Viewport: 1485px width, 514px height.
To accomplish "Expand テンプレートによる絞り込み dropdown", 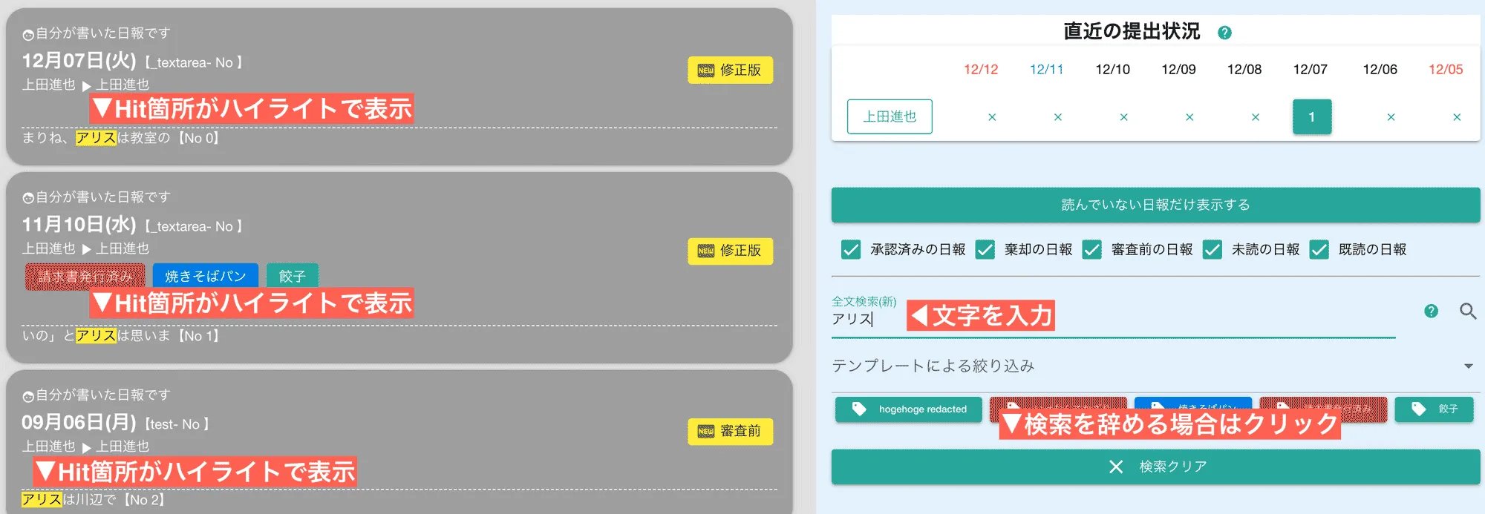I will [x=1155, y=366].
